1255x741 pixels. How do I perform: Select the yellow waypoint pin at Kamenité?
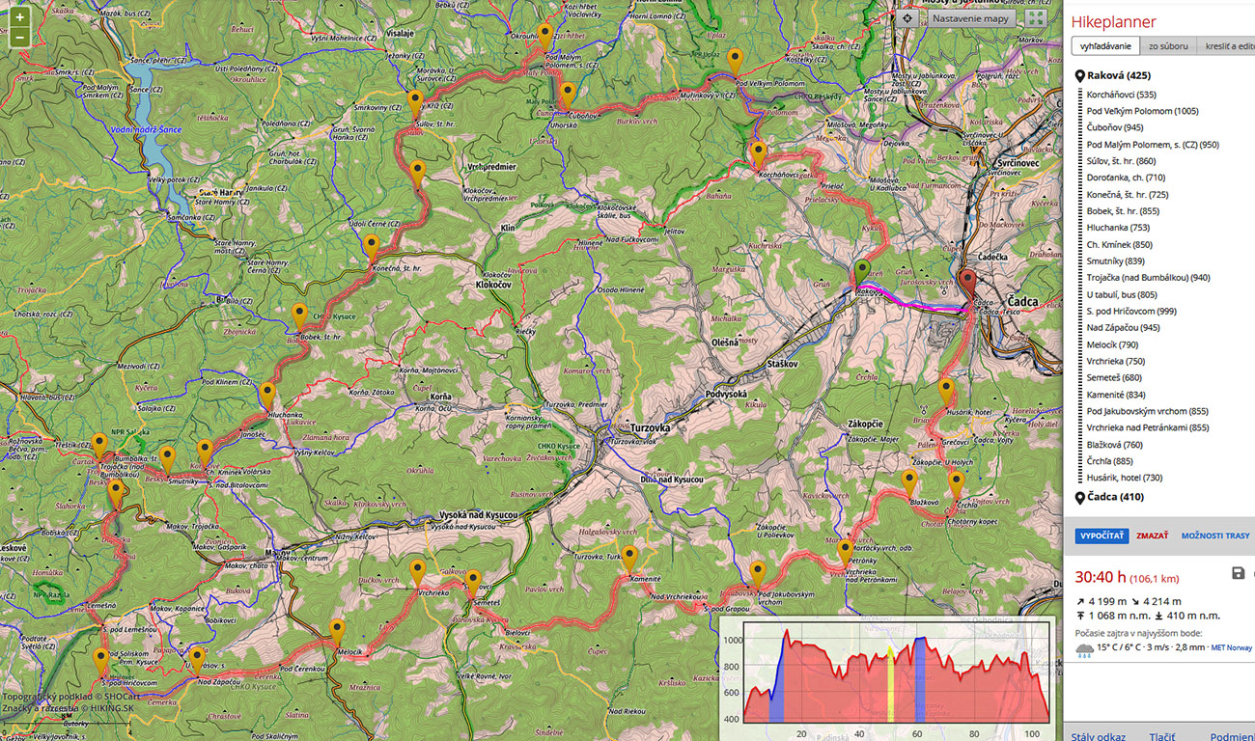(629, 557)
